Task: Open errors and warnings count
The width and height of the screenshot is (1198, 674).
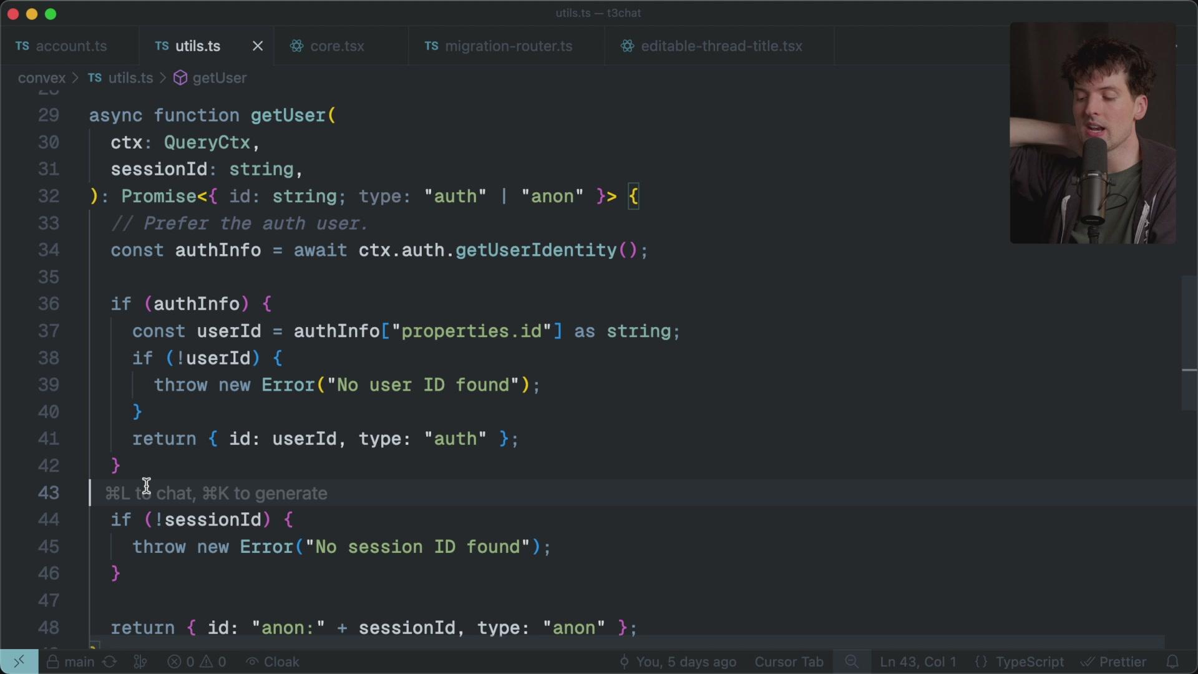Action: [197, 662]
